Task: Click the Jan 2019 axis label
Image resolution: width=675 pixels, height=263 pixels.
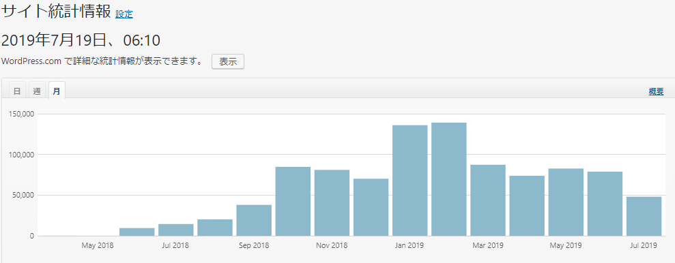Action: (410, 246)
